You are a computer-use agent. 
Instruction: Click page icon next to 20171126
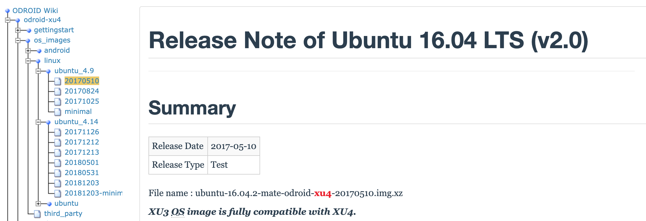point(58,132)
